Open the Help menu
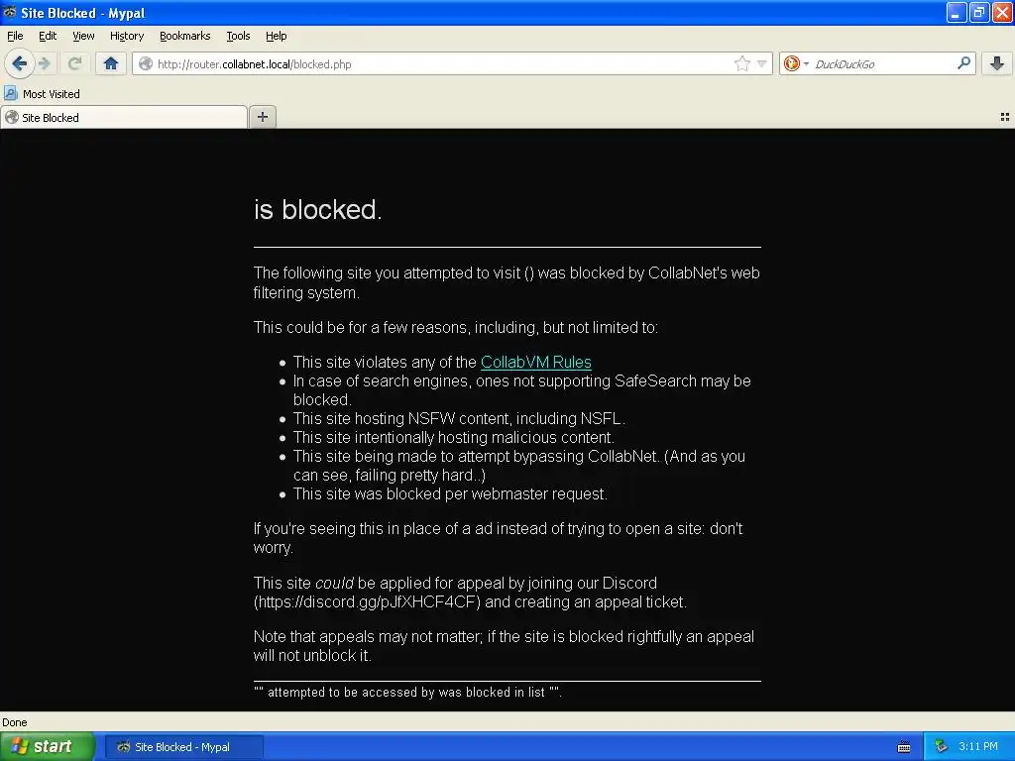 coord(277,36)
